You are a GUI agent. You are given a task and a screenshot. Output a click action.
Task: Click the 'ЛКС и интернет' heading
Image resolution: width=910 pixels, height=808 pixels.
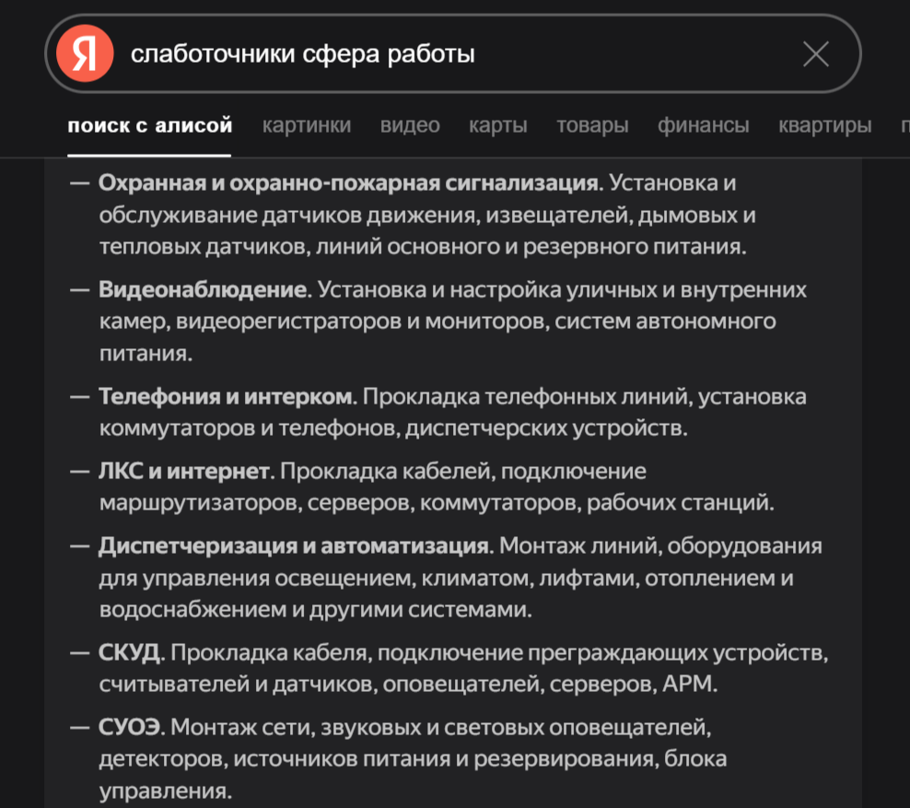click(x=184, y=471)
